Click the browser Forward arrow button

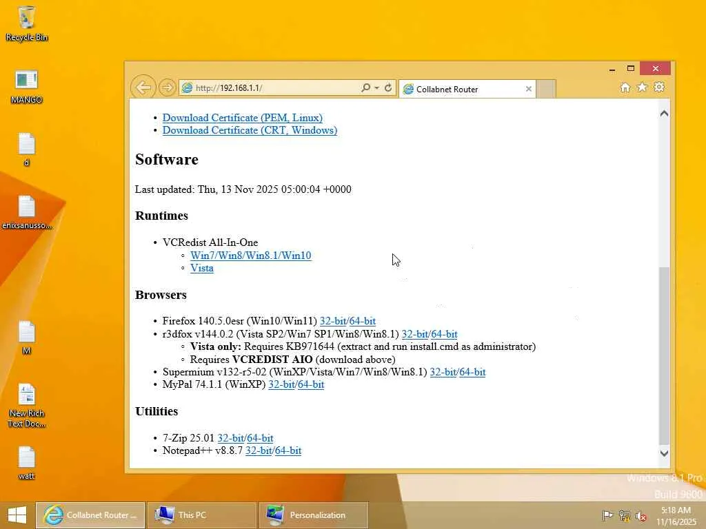click(167, 87)
